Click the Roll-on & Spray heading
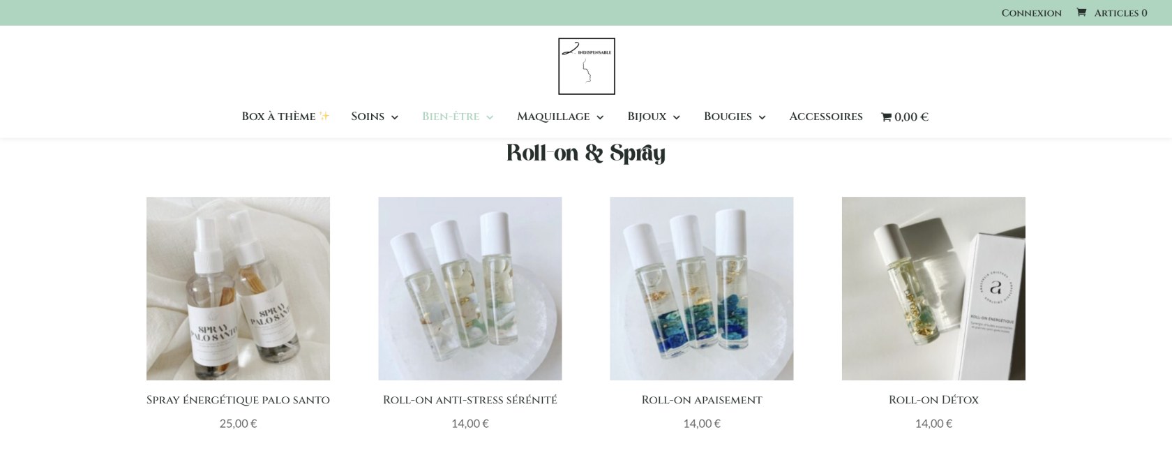 coord(586,153)
